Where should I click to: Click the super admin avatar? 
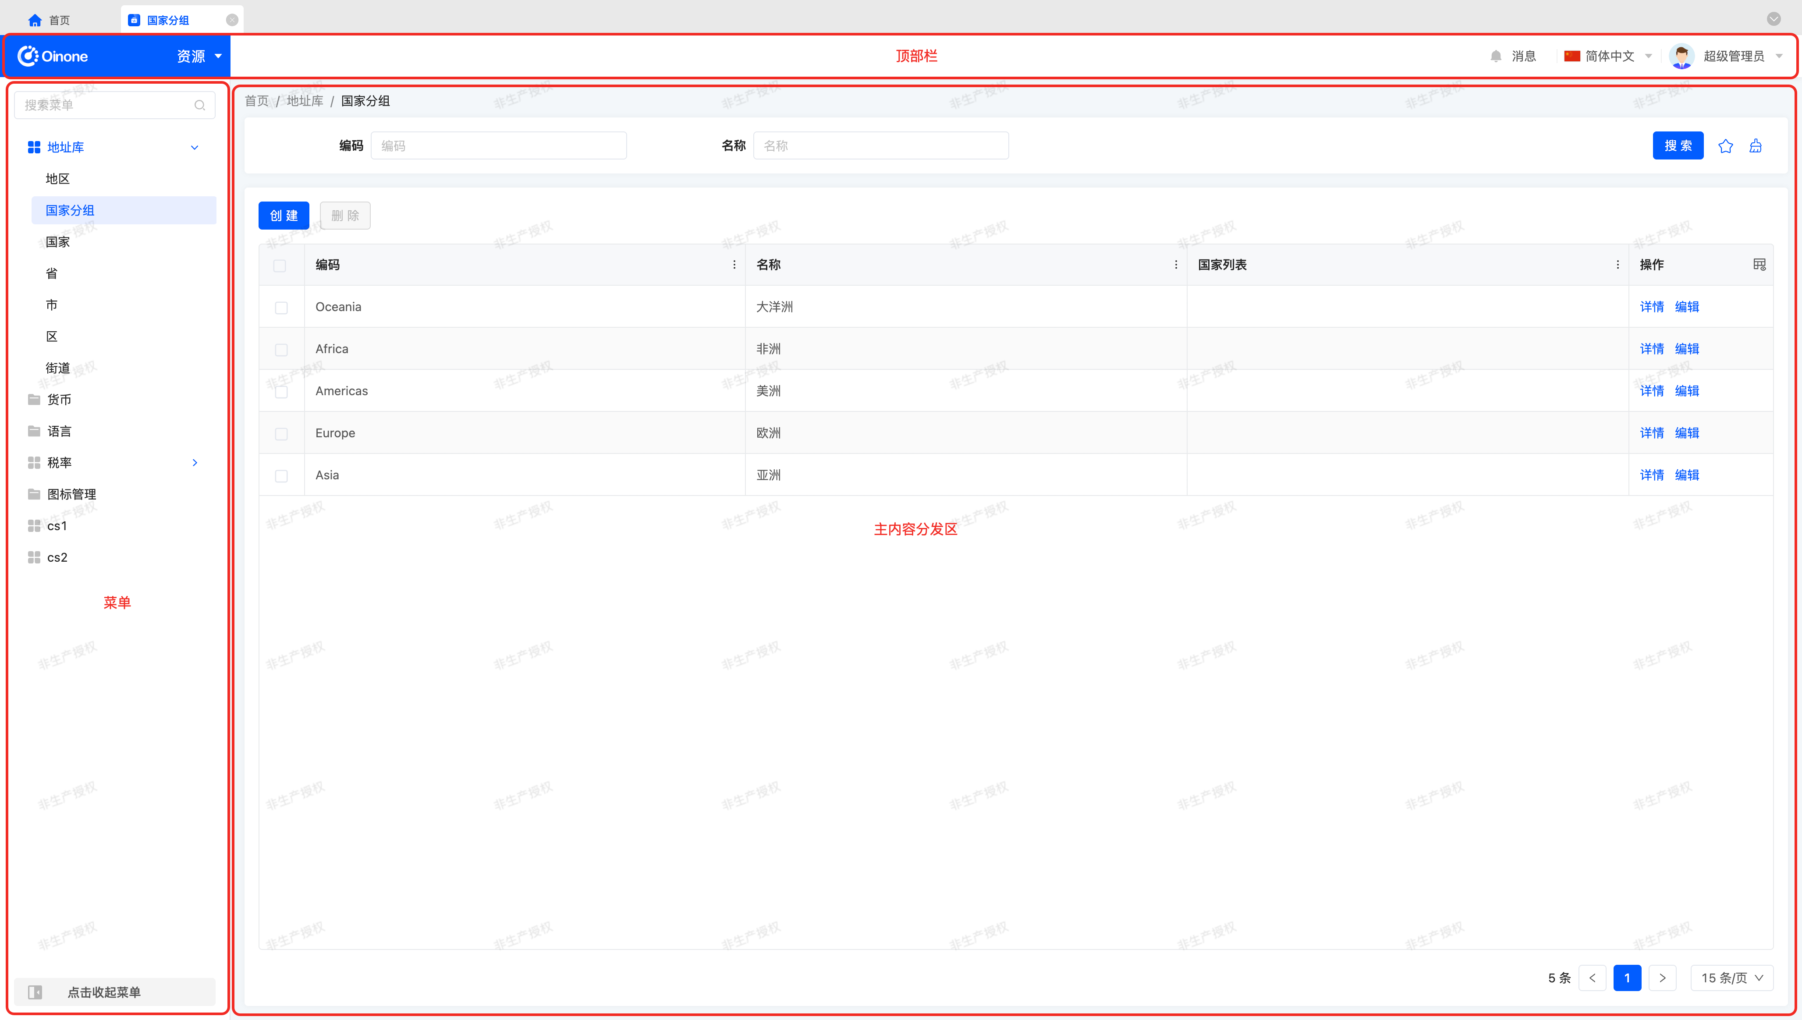coord(1681,56)
